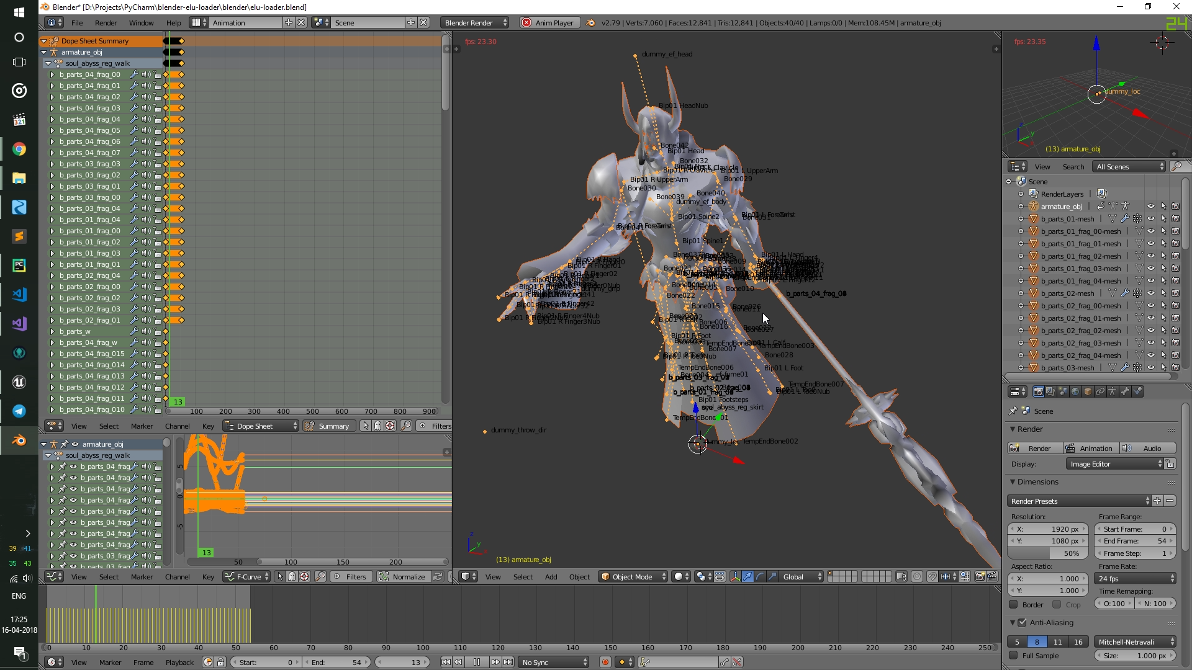Click the record auto-keyframe button in timeline
Viewport: 1192px width, 670px height.
[605, 662]
